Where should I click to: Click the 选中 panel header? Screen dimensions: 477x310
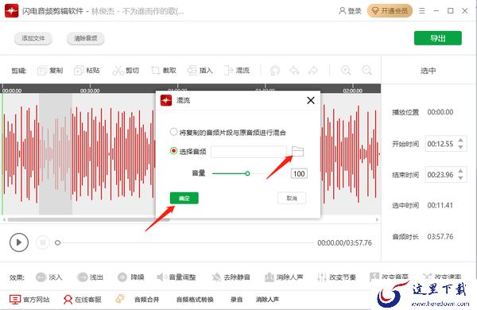428,71
